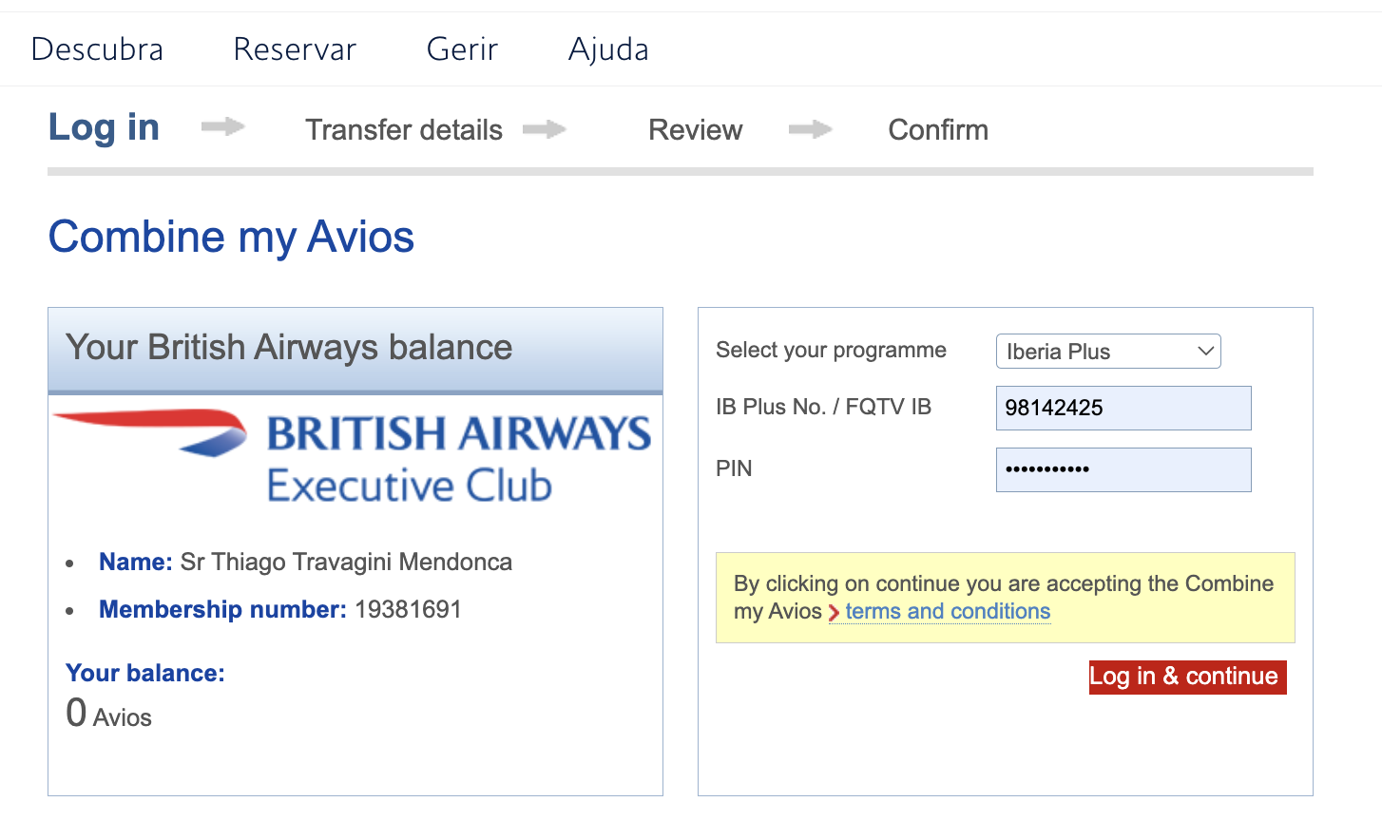Select the Confirm step label
The height and width of the screenshot is (840, 1382).
938,130
